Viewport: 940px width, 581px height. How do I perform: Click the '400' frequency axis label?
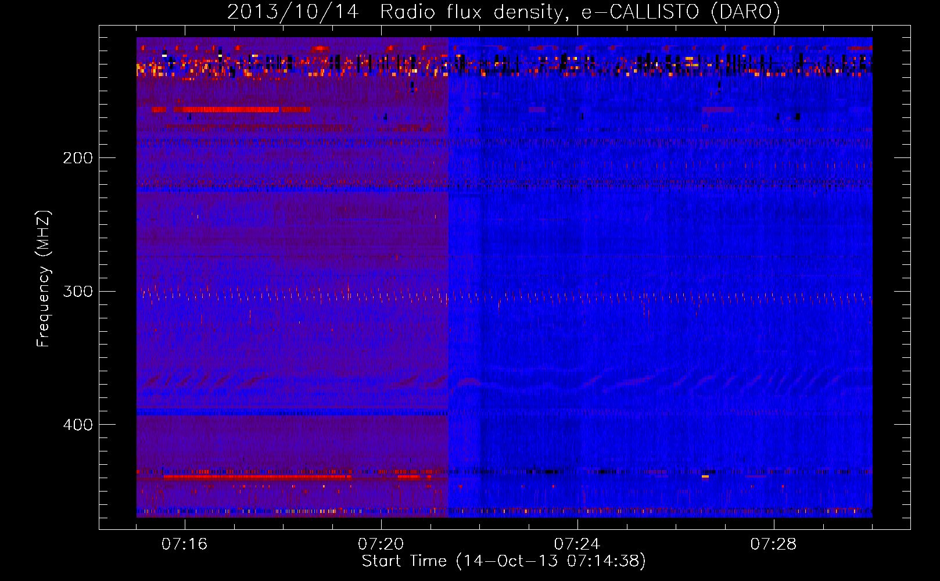point(78,425)
